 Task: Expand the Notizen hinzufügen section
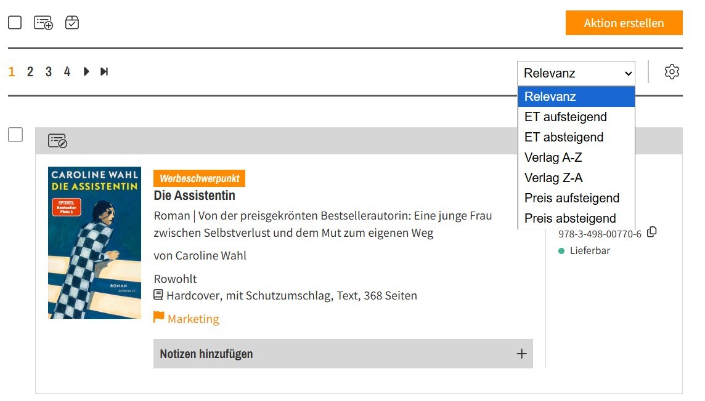tap(521, 354)
